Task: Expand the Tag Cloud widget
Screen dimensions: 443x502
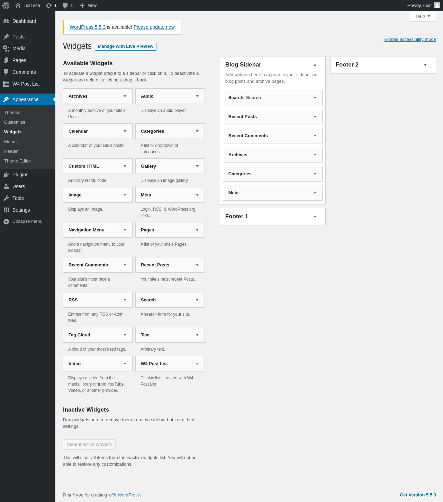Action: [x=125, y=335]
